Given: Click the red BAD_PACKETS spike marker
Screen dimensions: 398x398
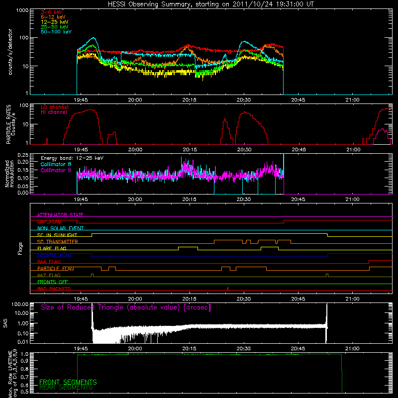Looking at the screenshot, I should (x=228, y=289).
